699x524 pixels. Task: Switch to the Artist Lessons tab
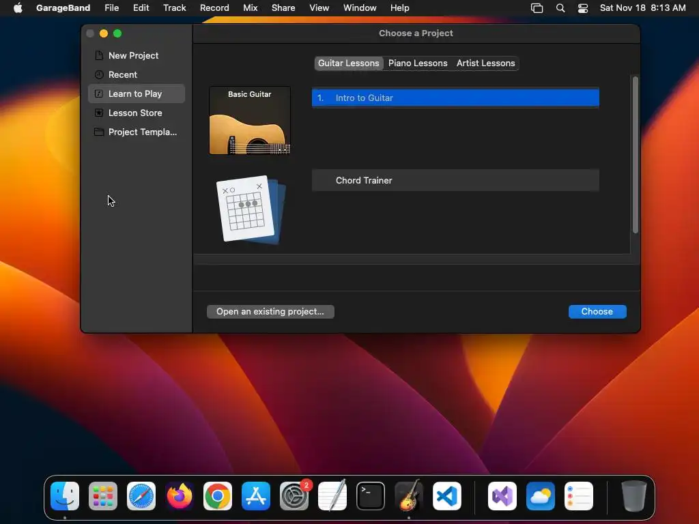click(485, 63)
